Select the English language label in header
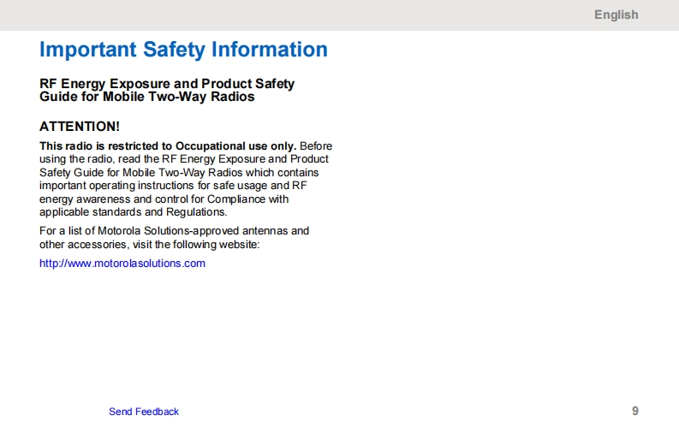This screenshot has width=679, height=439. [x=616, y=15]
